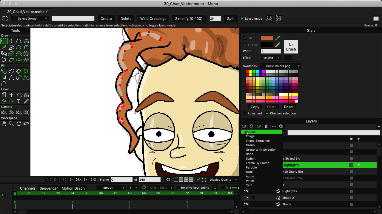Click the Weld Crossings button
The image size is (382, 214).
[153, 18]
